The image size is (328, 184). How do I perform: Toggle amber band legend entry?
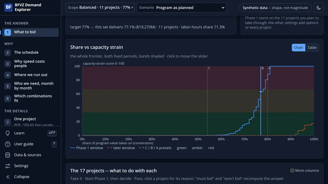click(x=197, y=148)
